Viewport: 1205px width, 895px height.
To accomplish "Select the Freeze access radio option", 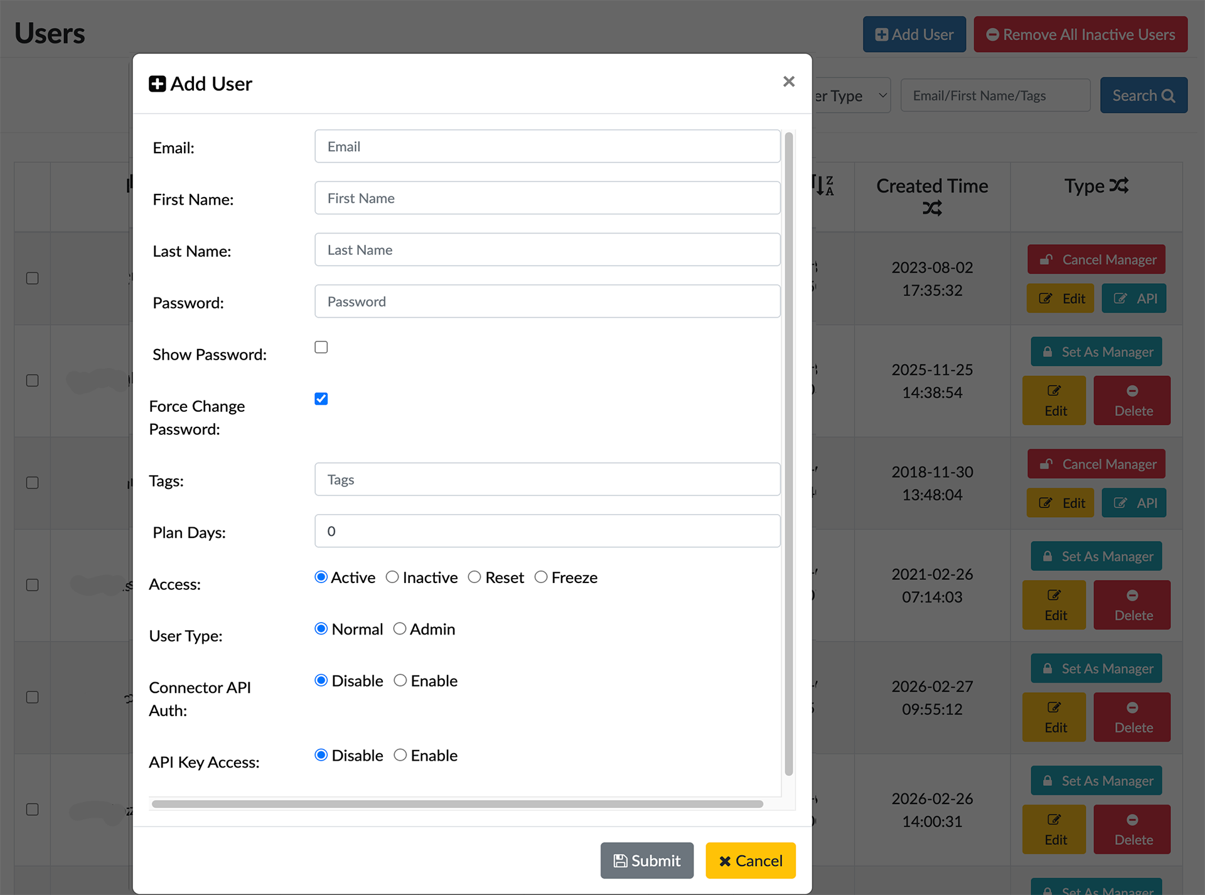I will click(x=541, y=577).
